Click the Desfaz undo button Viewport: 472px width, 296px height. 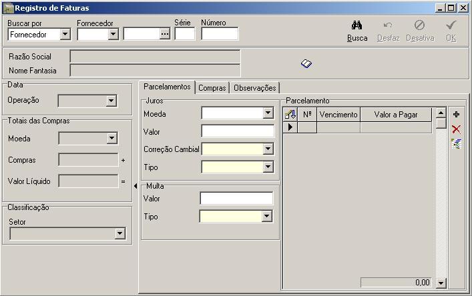pyautogui.click(x=389, y=31)
